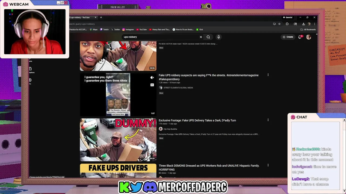Click the Discord logo in overlay

(x=150, y=187)
